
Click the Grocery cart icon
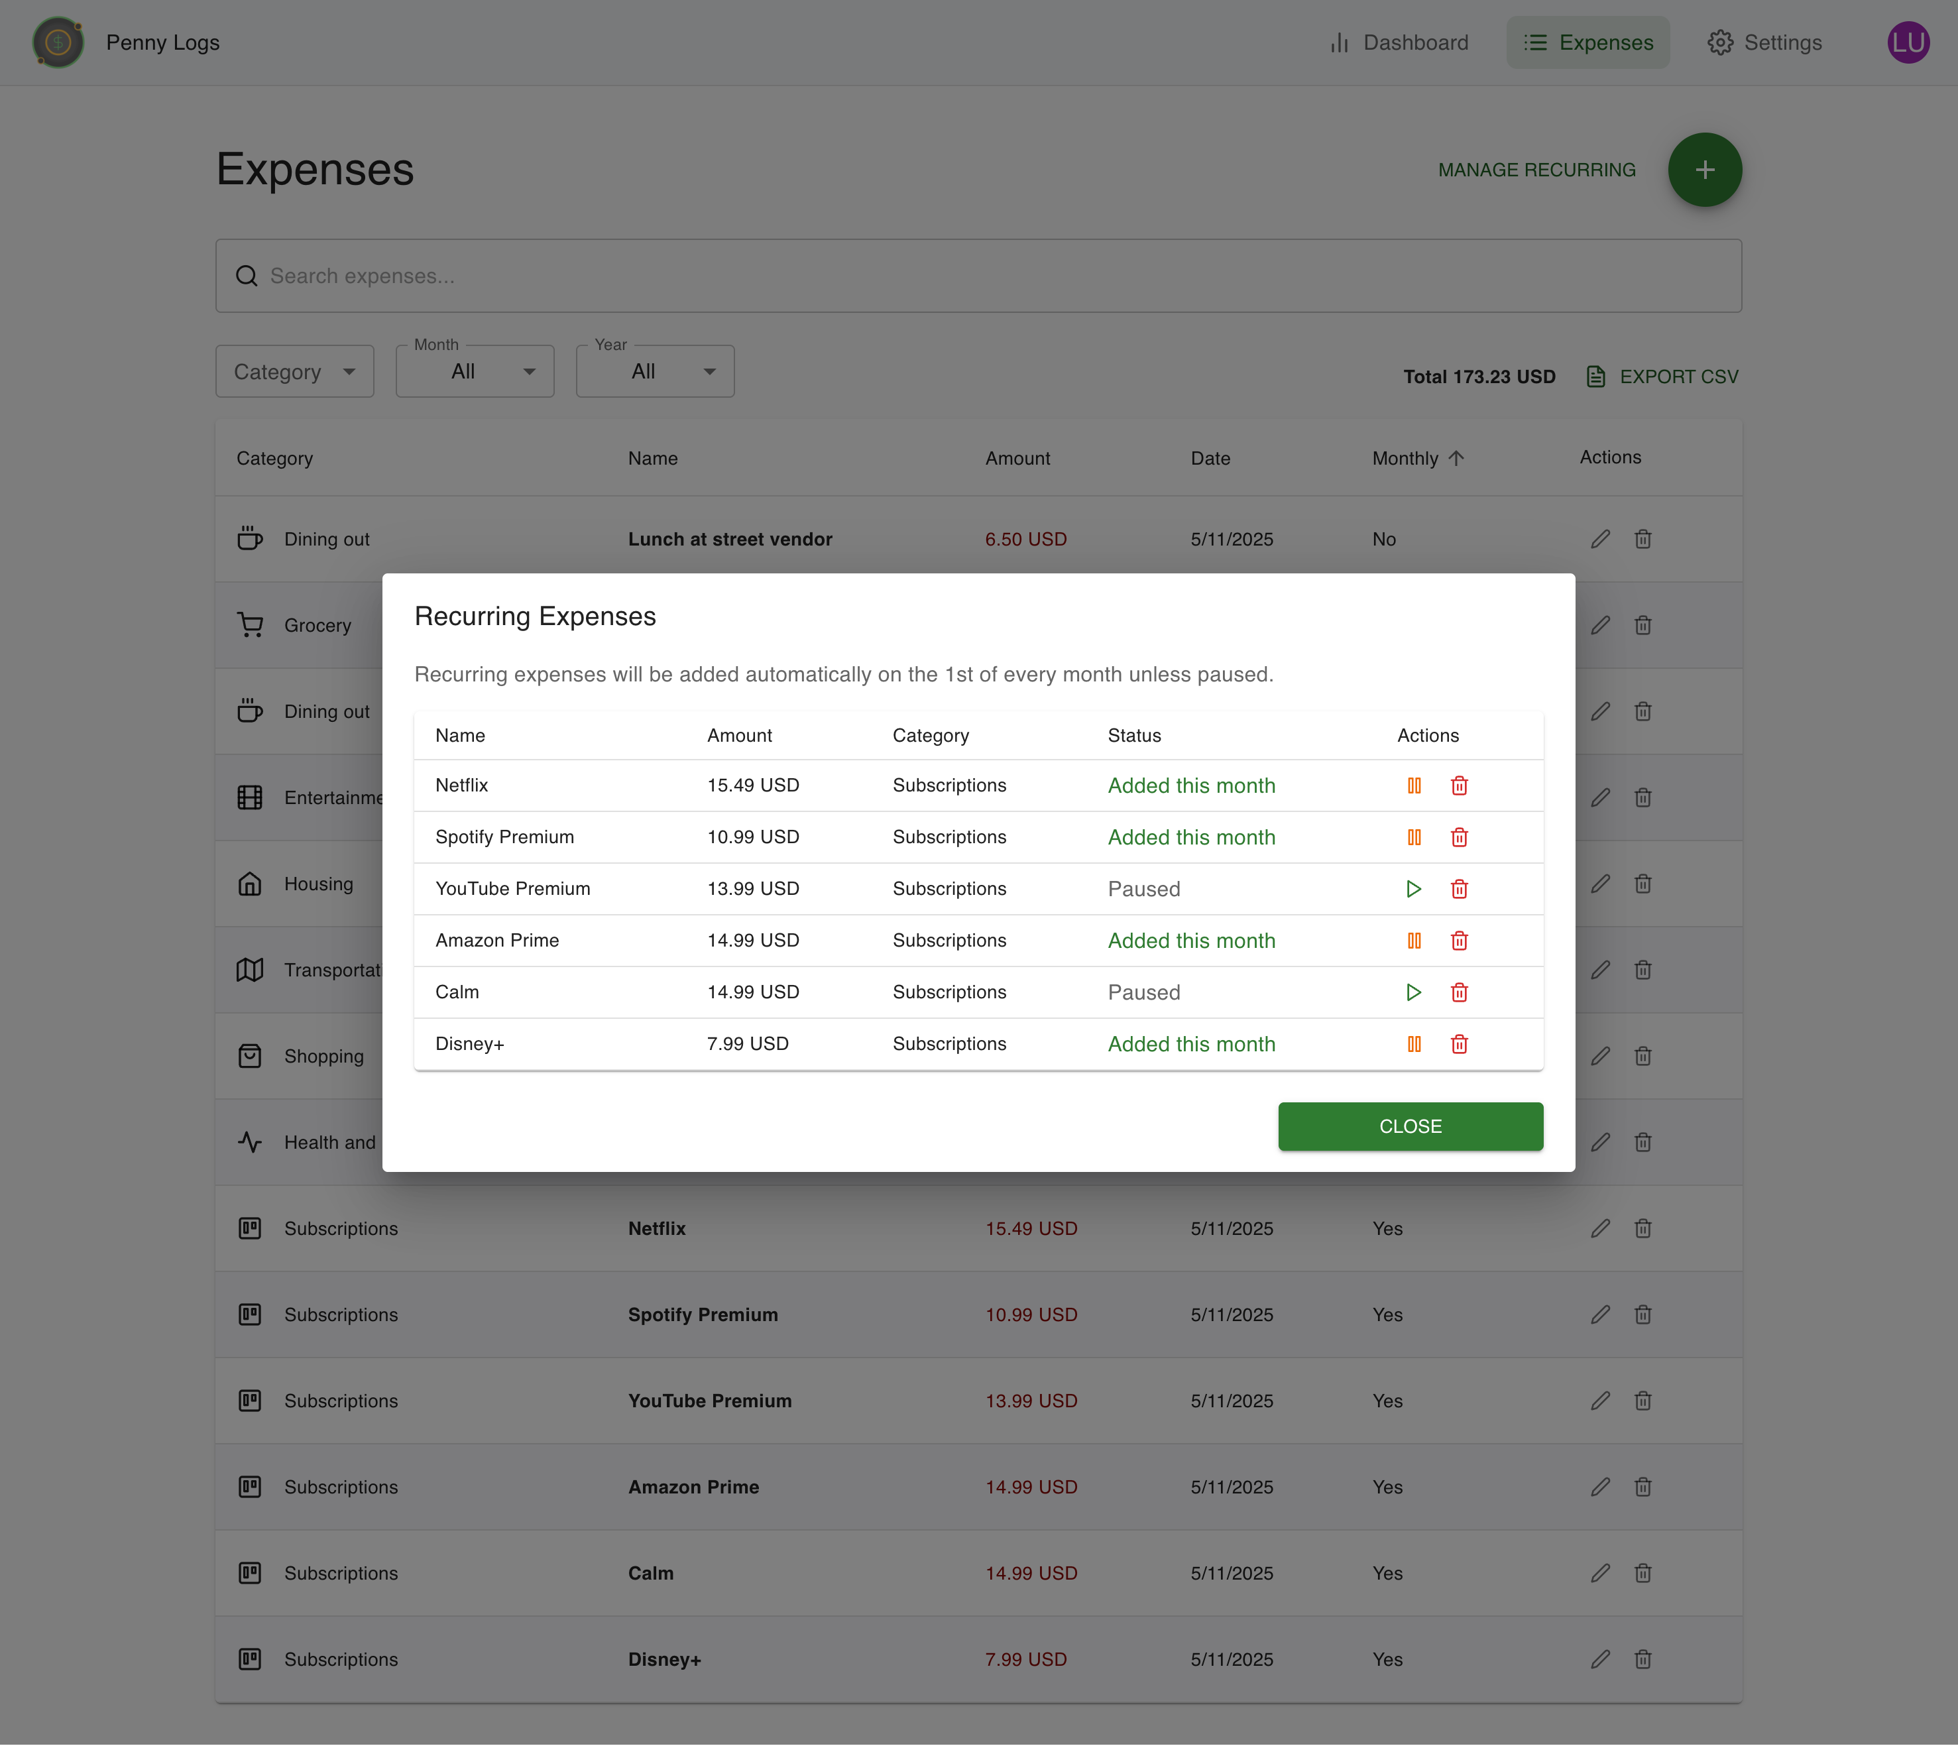pos(249,626)
